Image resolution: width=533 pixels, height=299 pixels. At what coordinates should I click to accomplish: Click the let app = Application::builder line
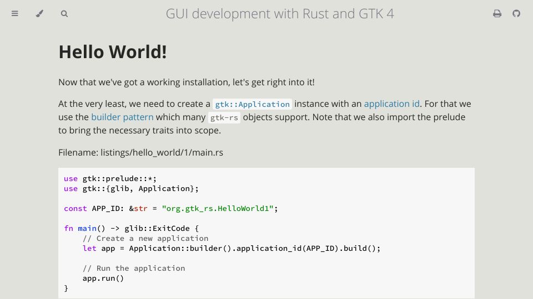[x=232, y=249]
